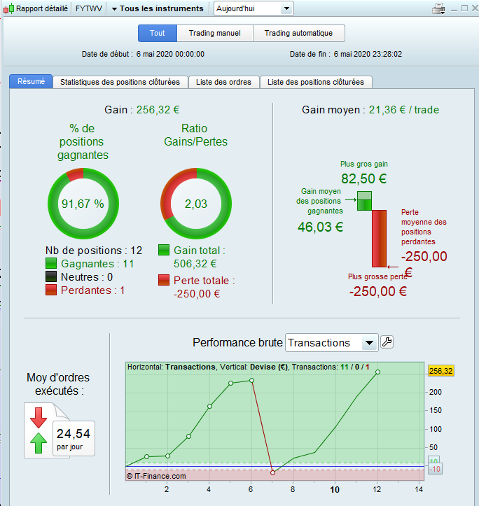Screen dimensions: 479x506
Task: Switch filter to Trading automatique
Action: pyautogui.click(x=293, y=33)
